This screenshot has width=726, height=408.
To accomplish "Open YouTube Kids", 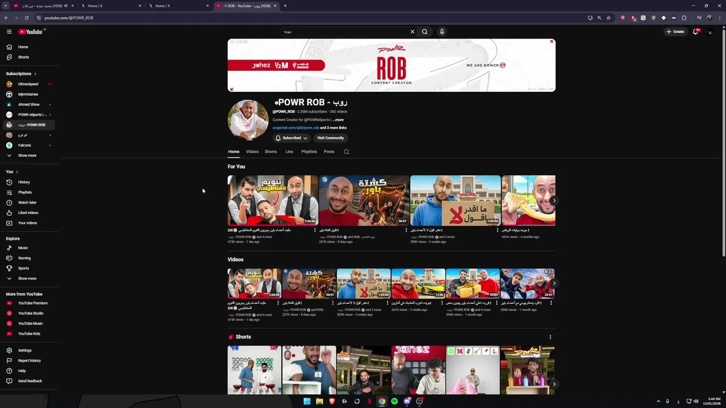I will (29, 334).
